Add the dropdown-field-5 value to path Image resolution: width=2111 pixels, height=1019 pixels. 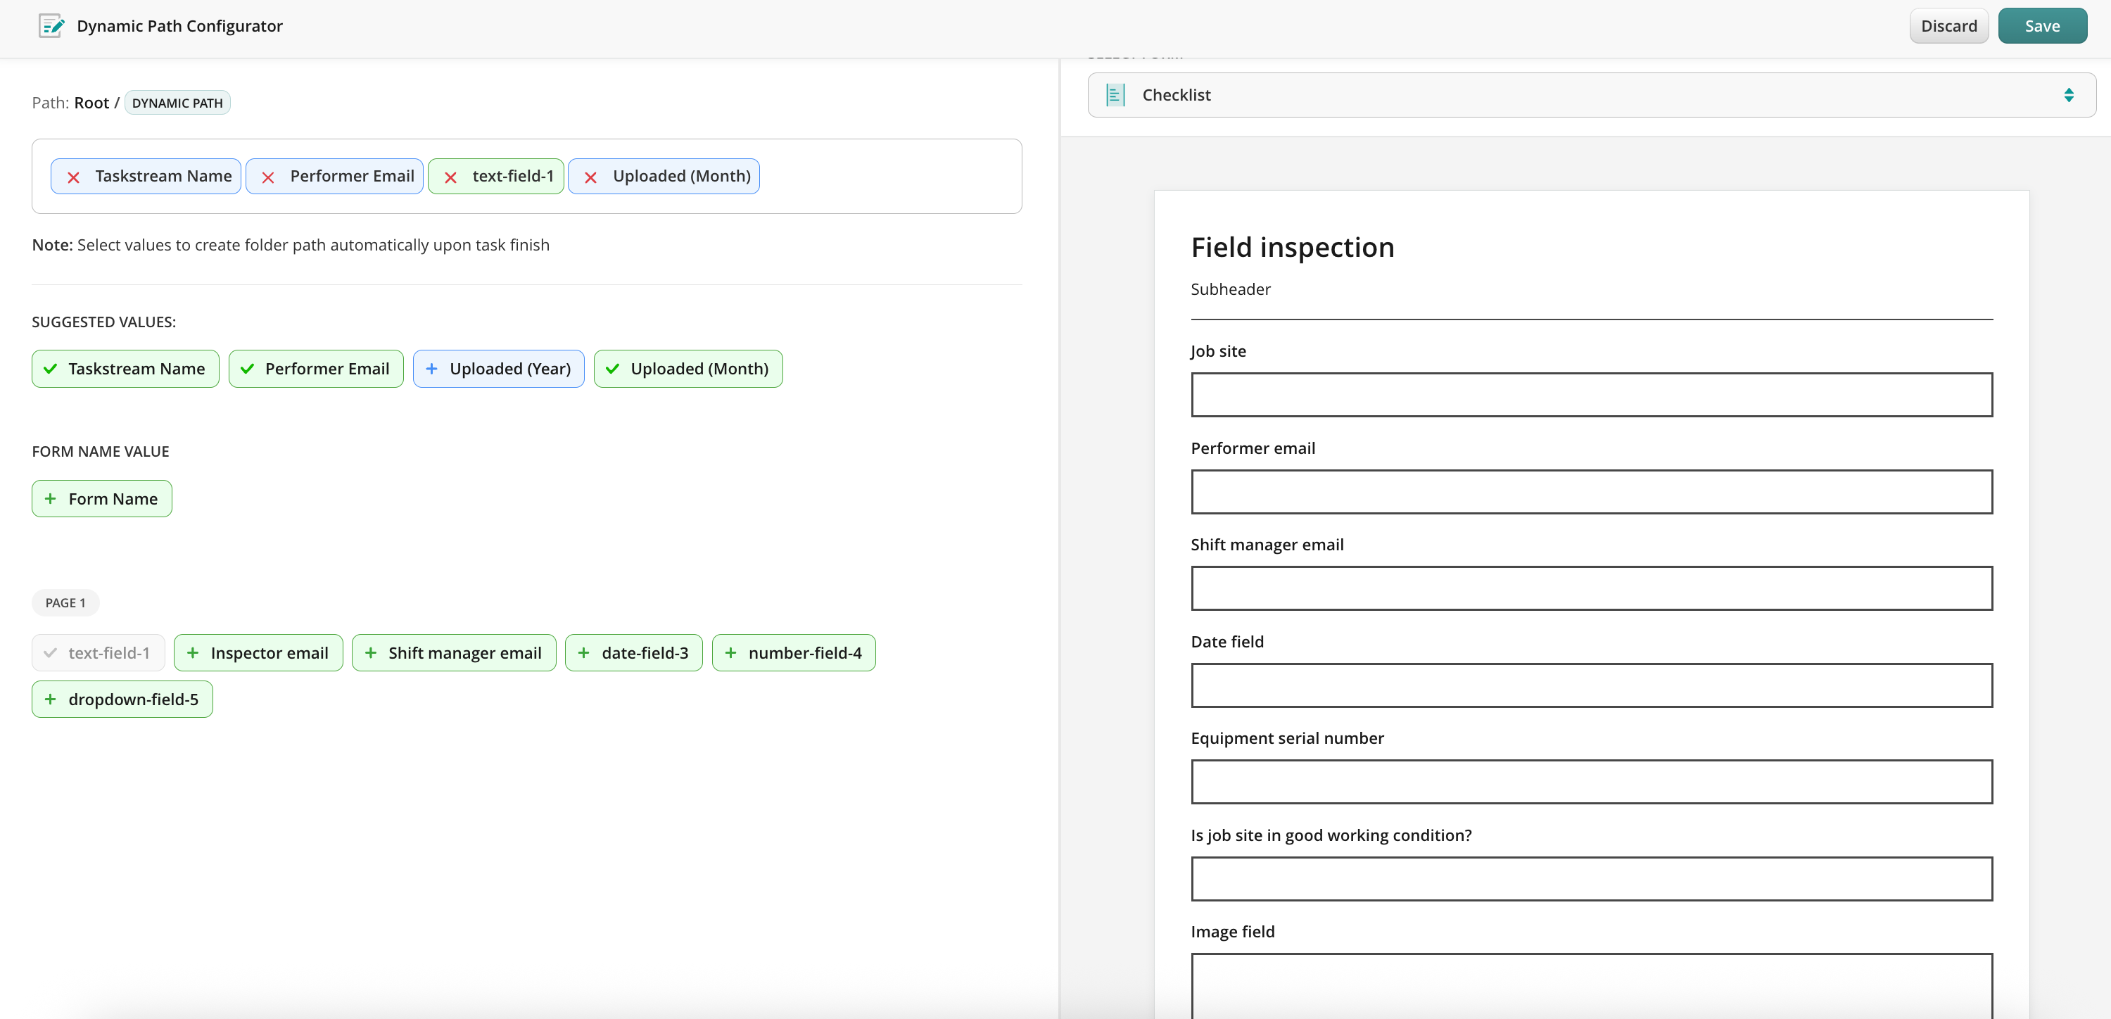(x=122, y=700)
